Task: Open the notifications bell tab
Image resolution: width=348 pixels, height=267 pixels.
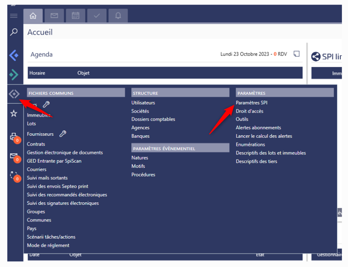Action: [118, 16]
